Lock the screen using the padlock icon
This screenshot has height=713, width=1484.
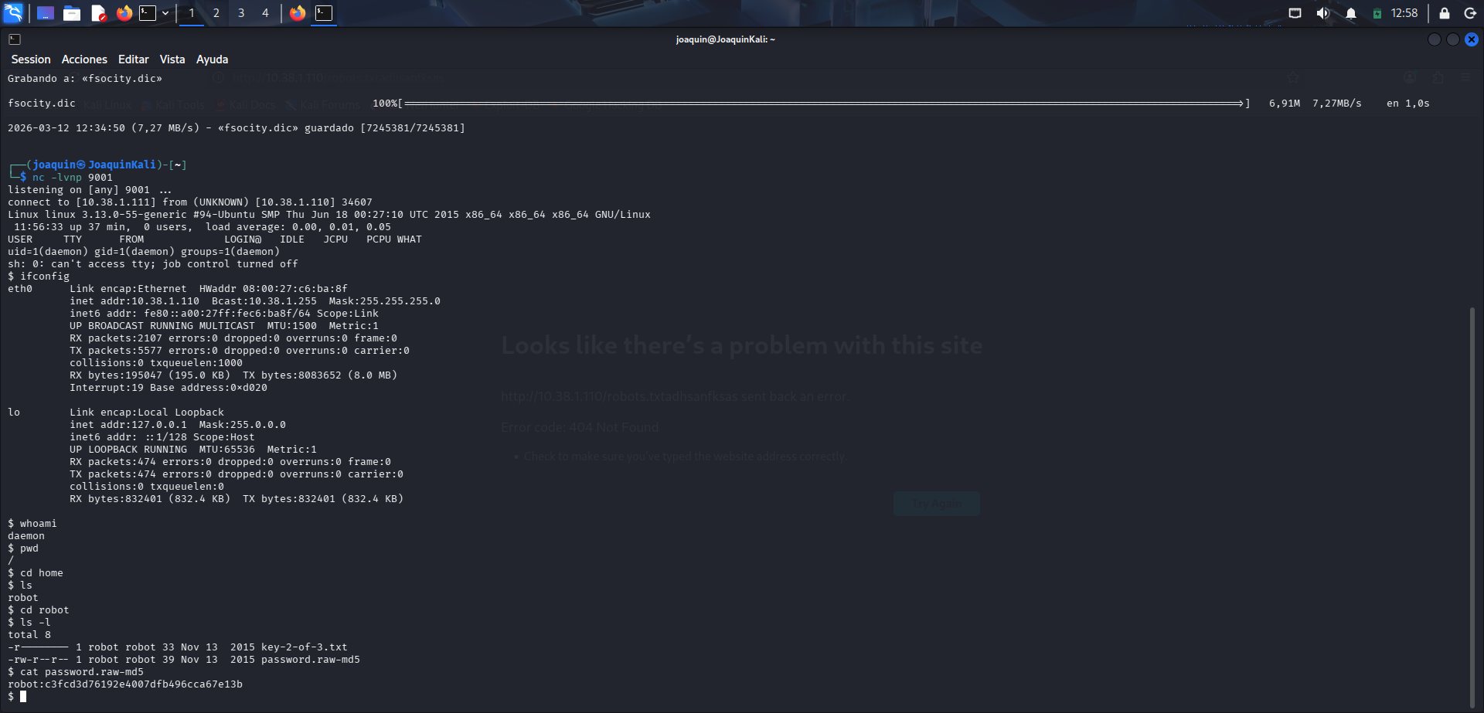[1442, 12]
